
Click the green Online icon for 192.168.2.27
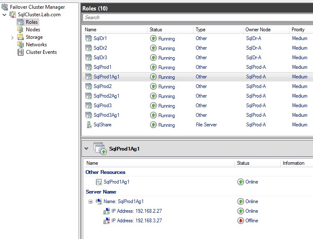[241, 211]
